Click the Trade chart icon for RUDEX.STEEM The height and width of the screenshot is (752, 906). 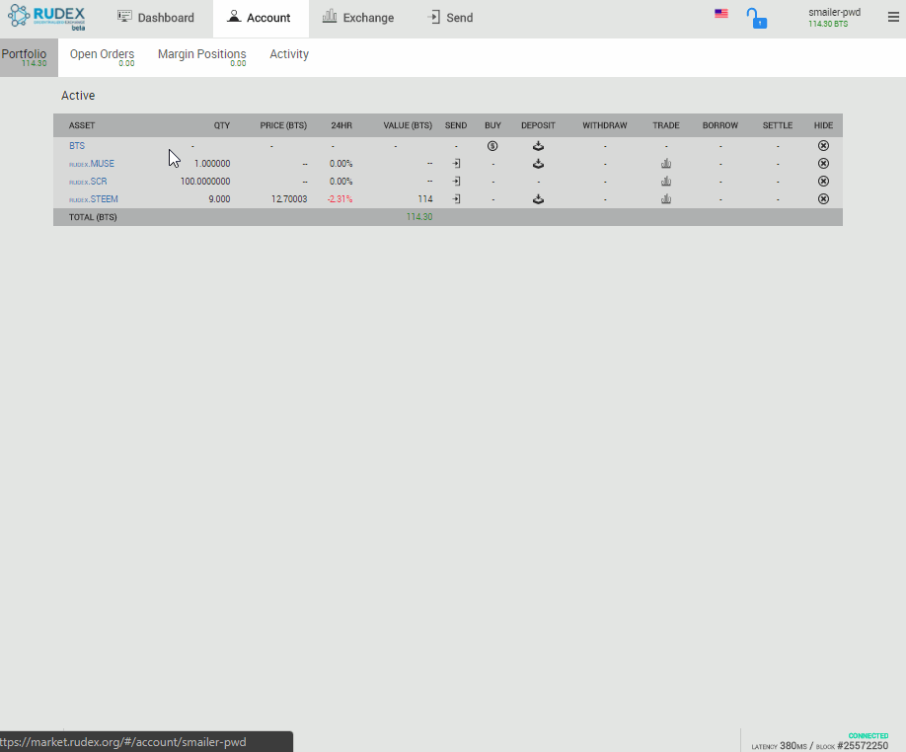(x=666, y=199)
